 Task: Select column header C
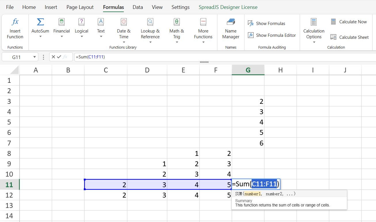click(x=106, y=70)
